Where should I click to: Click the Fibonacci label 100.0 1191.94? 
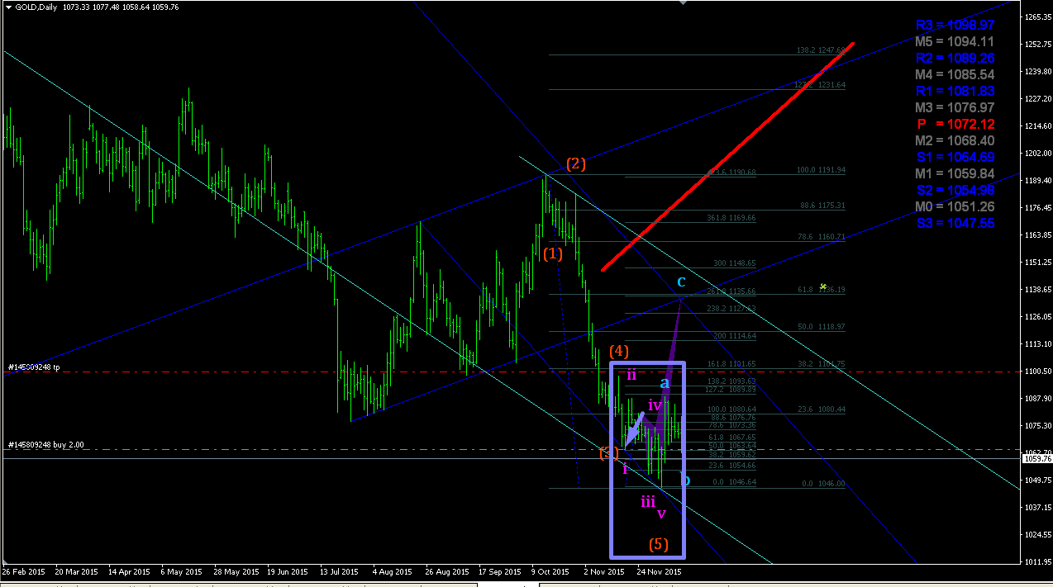(821, 170)
